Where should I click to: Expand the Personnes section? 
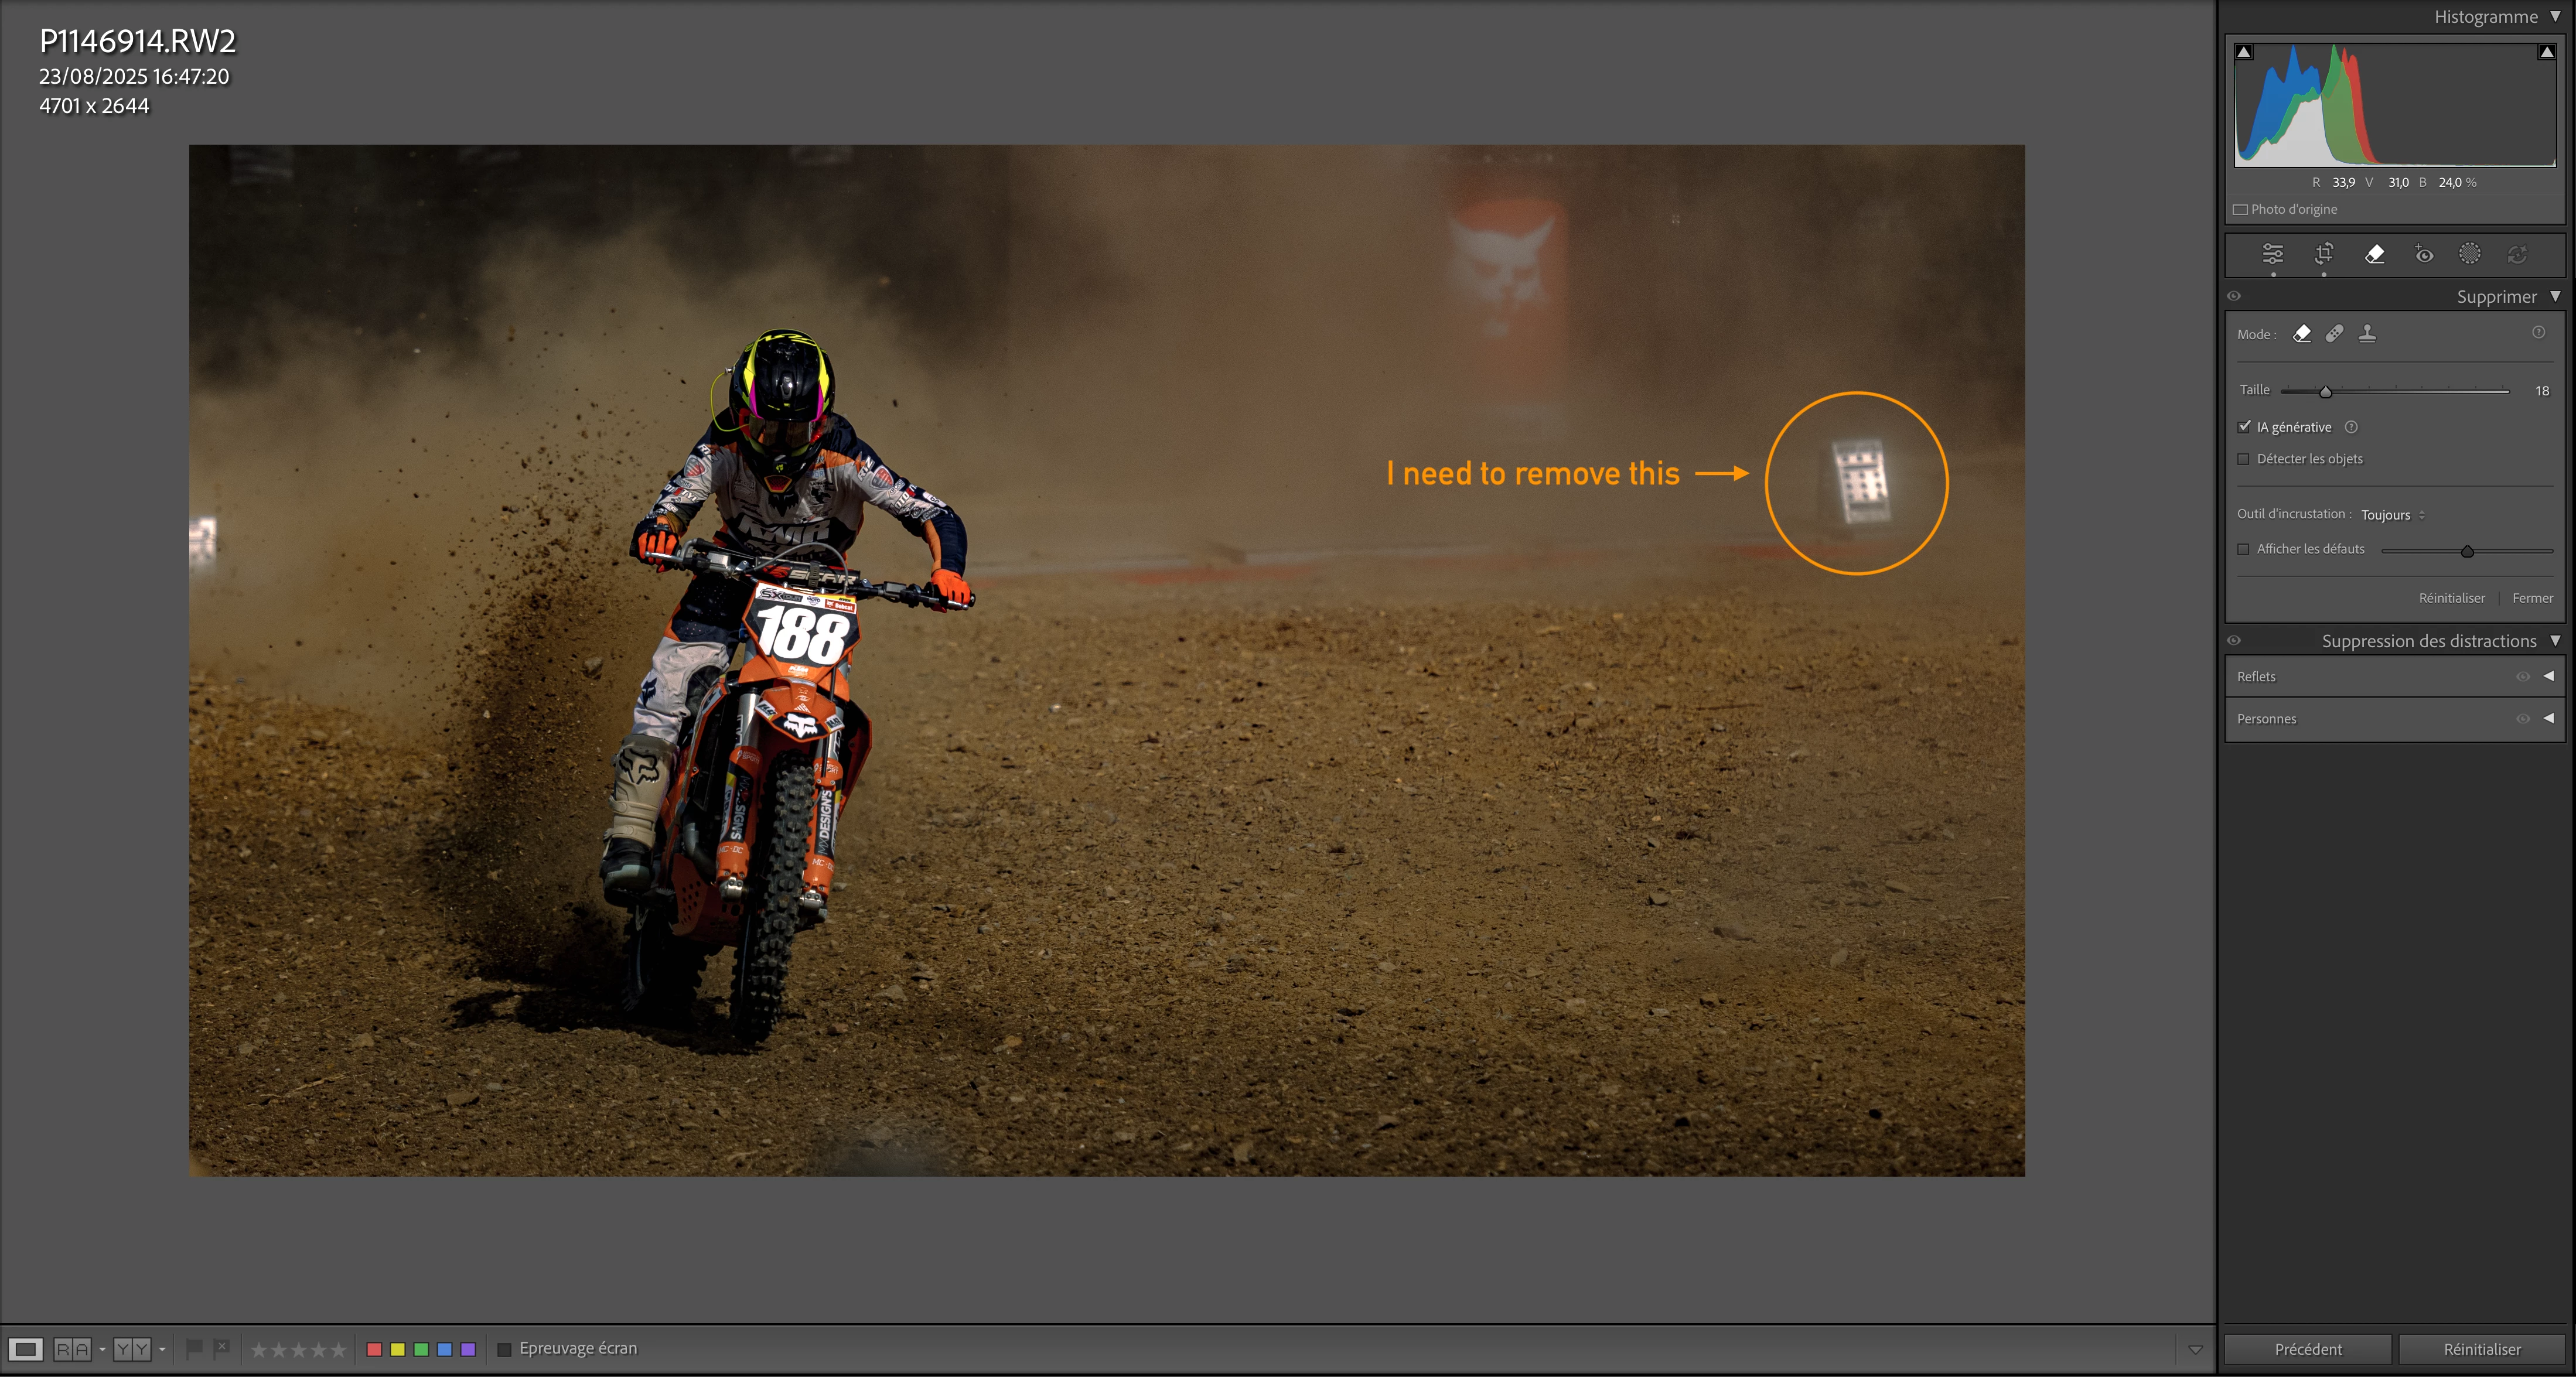click(2548, 718)
